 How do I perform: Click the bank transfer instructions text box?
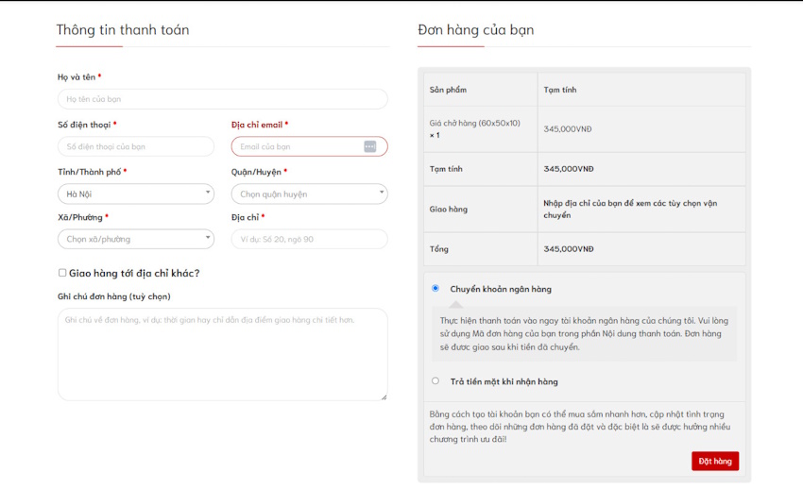584,333
